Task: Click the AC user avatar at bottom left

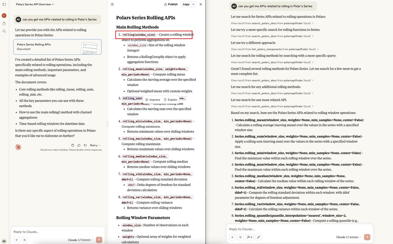Action: 4,240
